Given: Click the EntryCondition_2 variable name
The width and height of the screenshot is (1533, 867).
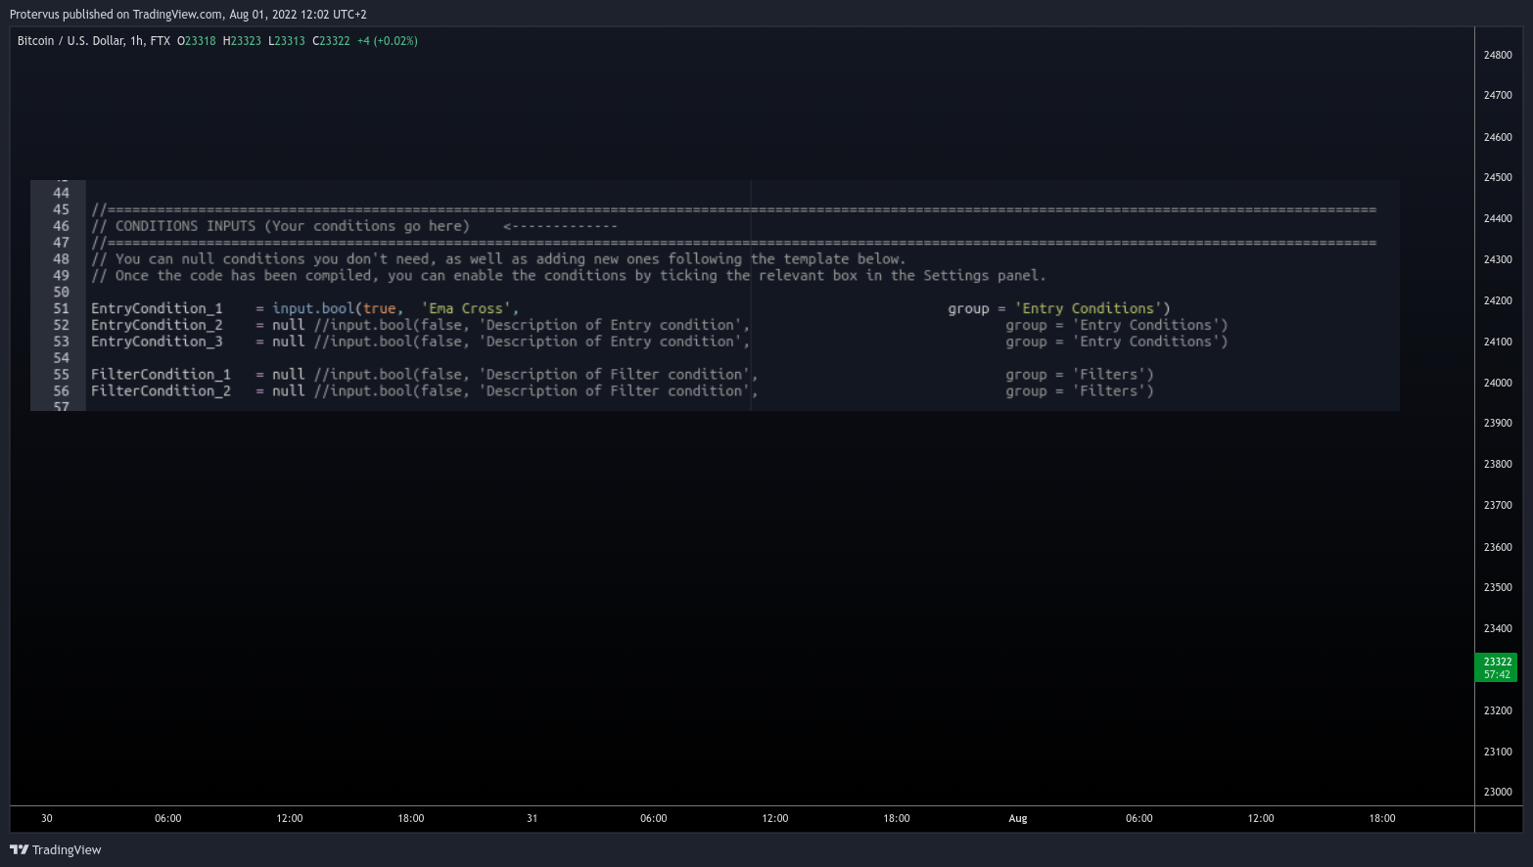Looking at the screenshot, I should [x=157, y=325].
